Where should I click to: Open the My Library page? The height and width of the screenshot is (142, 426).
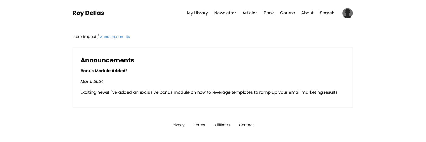tap(197, 13)
